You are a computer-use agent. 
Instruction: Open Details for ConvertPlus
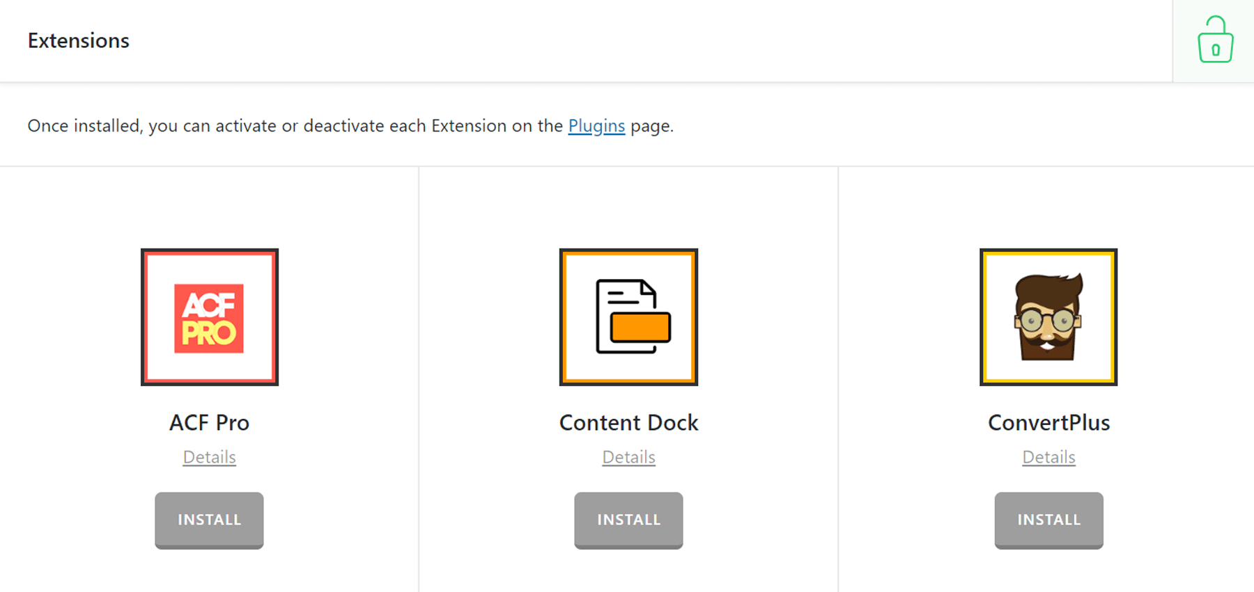[1048, 457]
